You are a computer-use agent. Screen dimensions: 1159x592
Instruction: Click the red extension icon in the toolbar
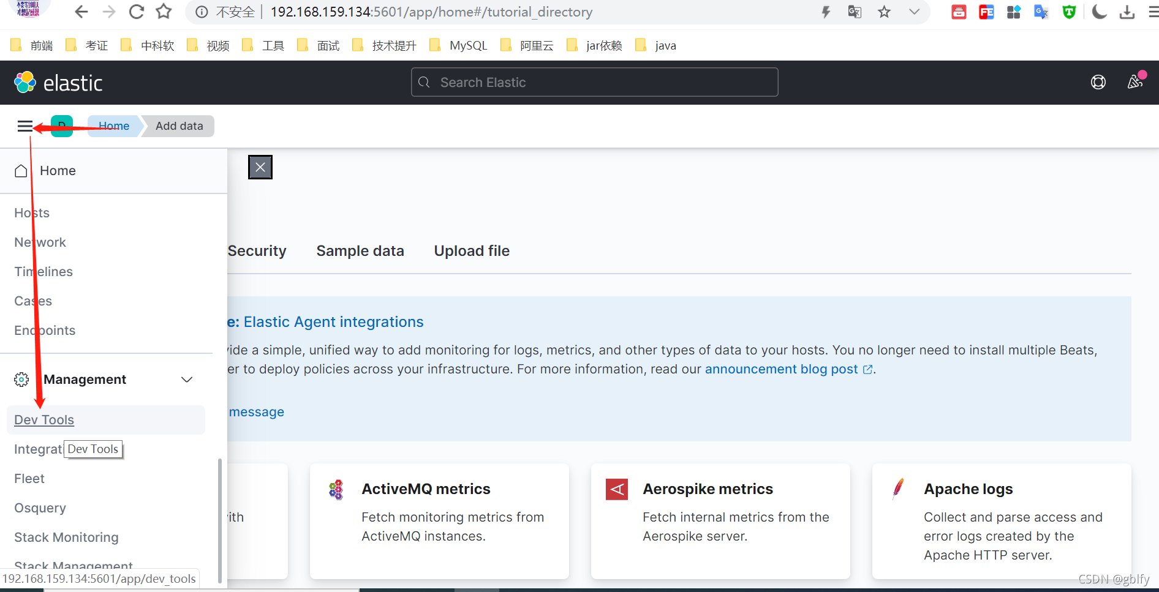coord(959,12)
